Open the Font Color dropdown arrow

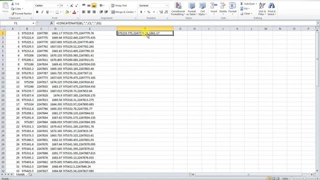(77, 12)
